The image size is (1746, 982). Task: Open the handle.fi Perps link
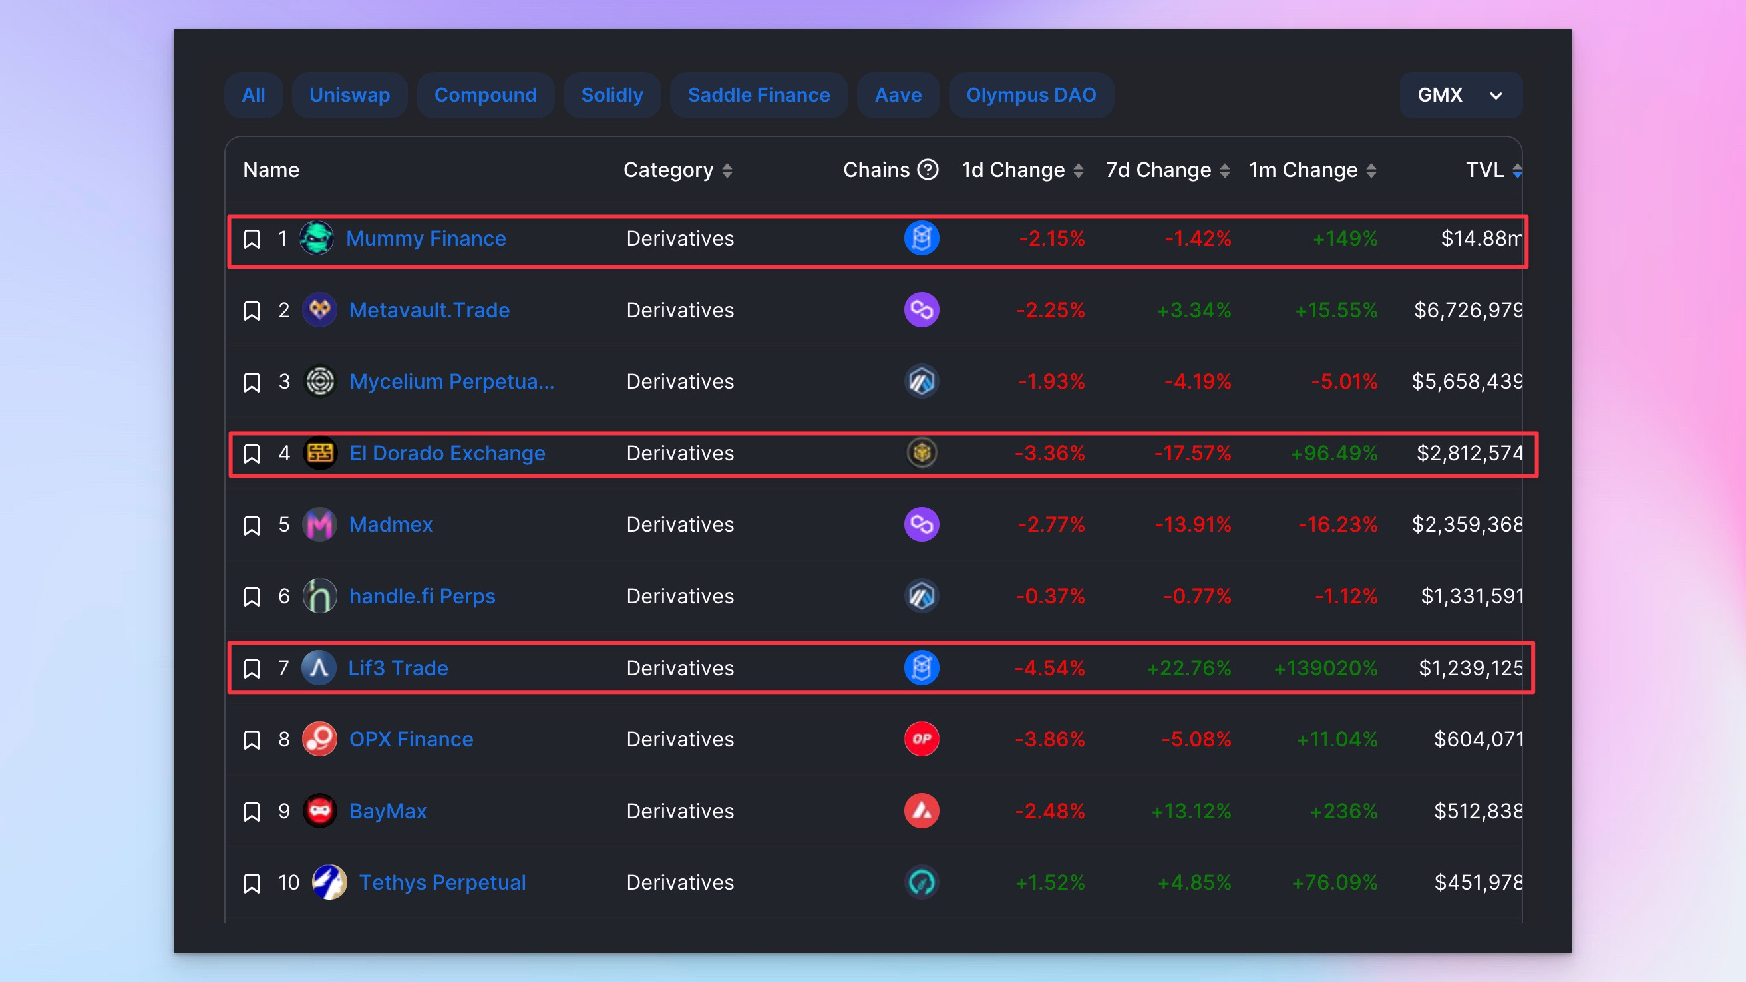click(422, 596)
